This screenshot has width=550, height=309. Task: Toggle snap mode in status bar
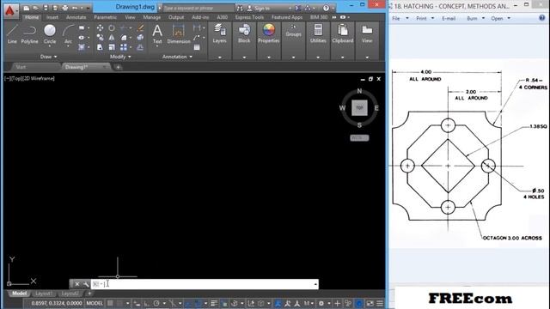120,303
